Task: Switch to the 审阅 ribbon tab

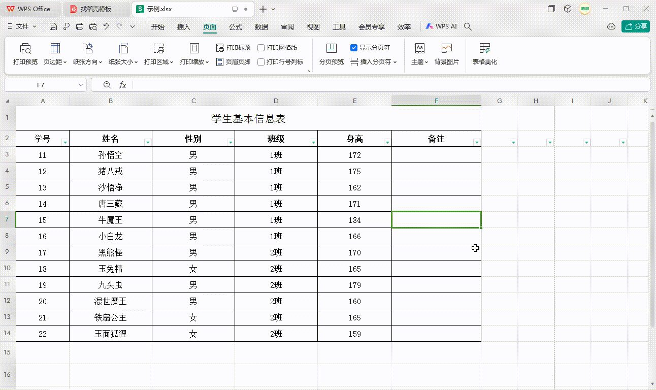Action: pos(287,27)
